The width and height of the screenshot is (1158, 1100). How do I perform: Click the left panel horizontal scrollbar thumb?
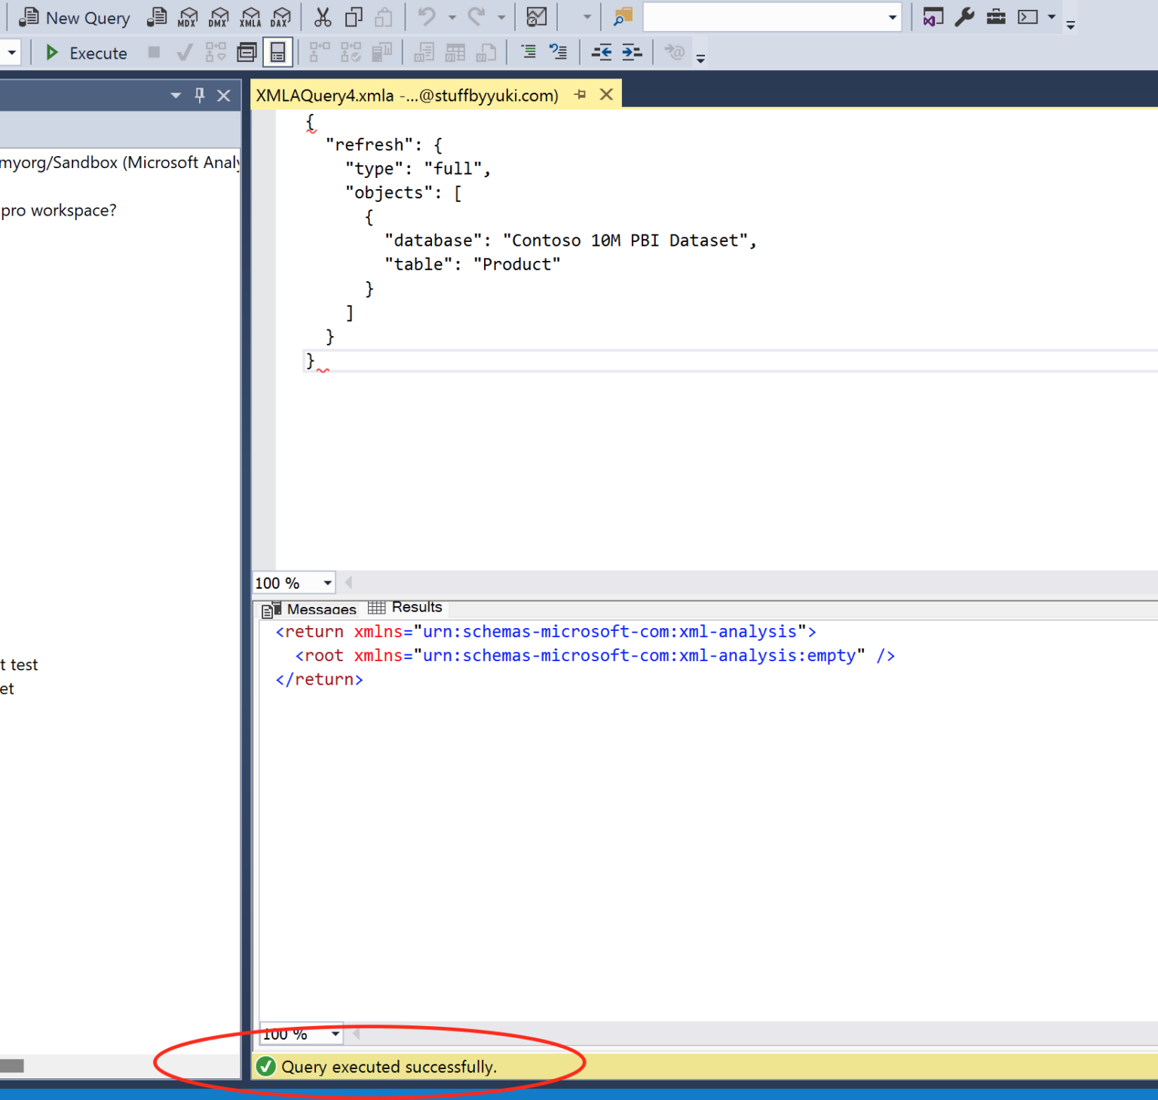click(11, 1065)
